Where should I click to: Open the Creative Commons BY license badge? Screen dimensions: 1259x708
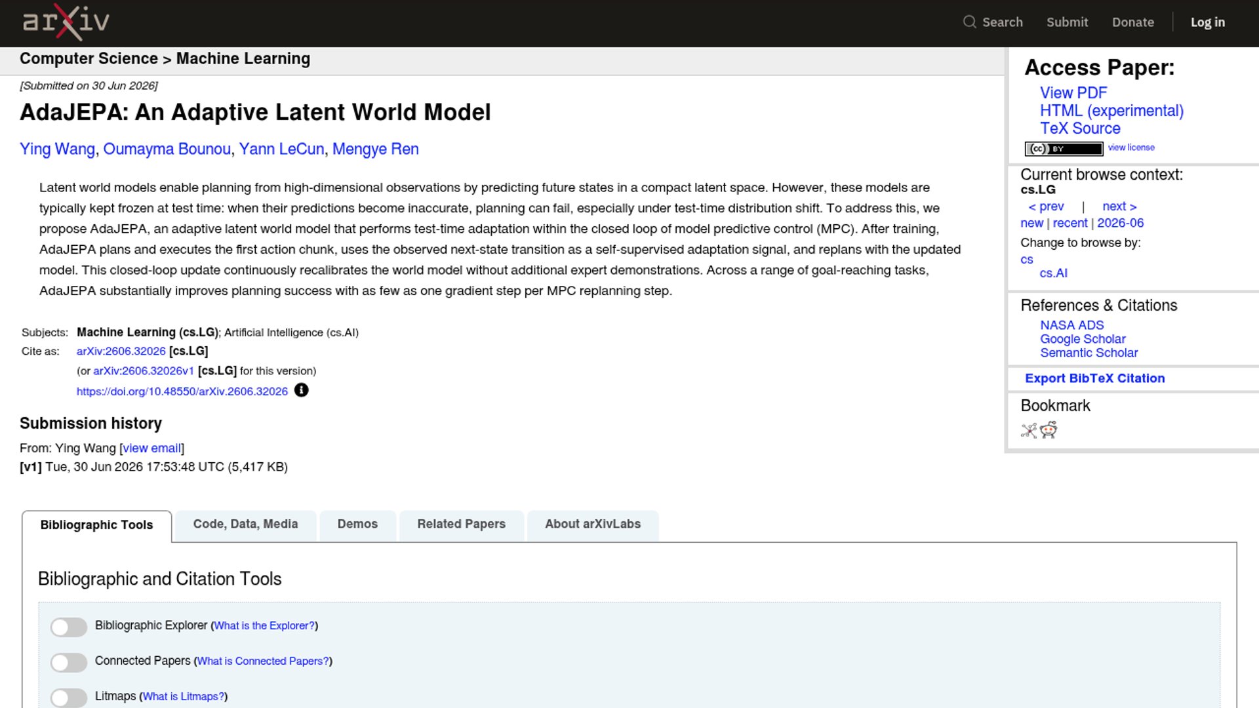click(x=1064, y=149)
